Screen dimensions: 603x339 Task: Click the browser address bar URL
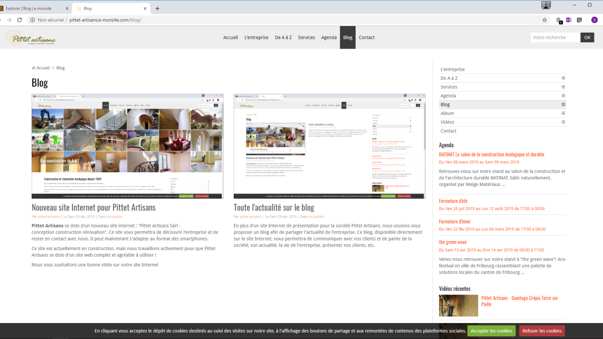pyautogui.click(x=105, y=20)
